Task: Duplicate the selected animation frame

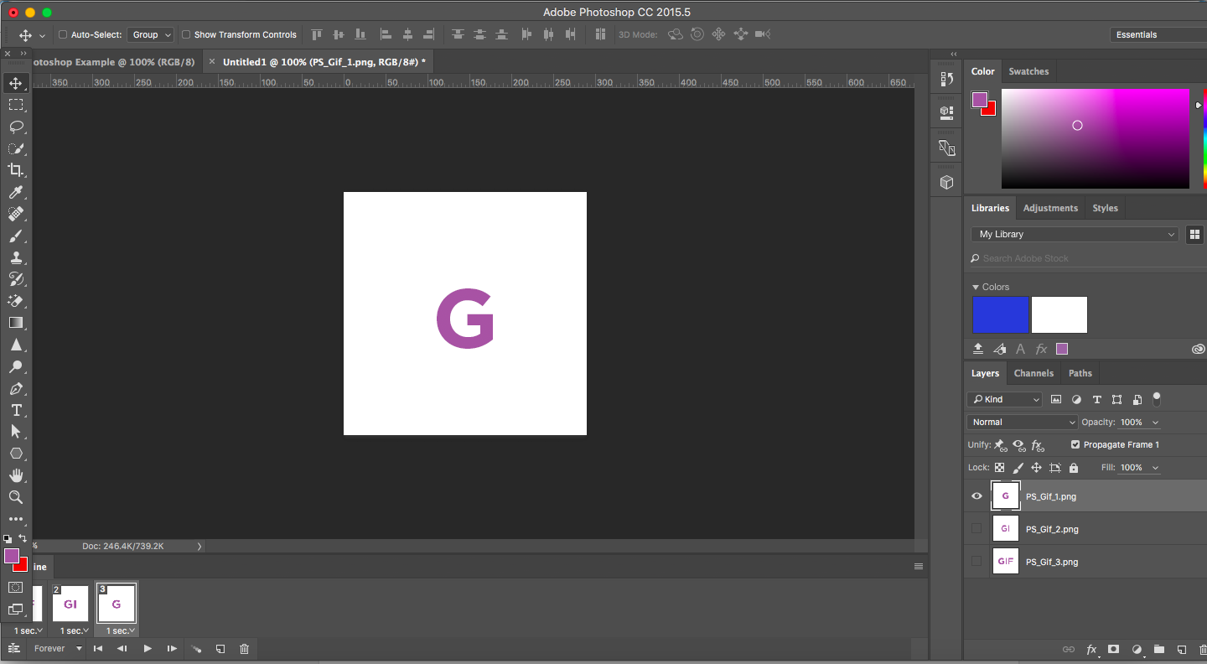Action: click(220, 649)
